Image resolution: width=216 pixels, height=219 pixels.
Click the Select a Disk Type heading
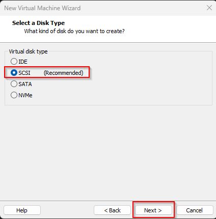[x=38, y=23]
